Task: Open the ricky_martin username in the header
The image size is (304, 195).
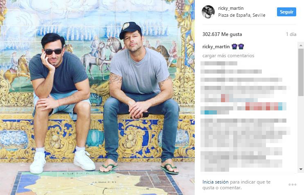Action: (231, 8)
